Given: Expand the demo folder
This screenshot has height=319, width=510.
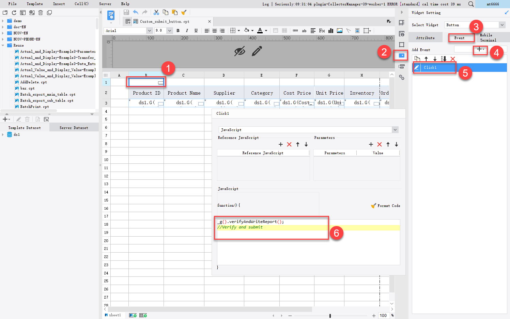Looking at the screenshot, I should click(3, 21).
